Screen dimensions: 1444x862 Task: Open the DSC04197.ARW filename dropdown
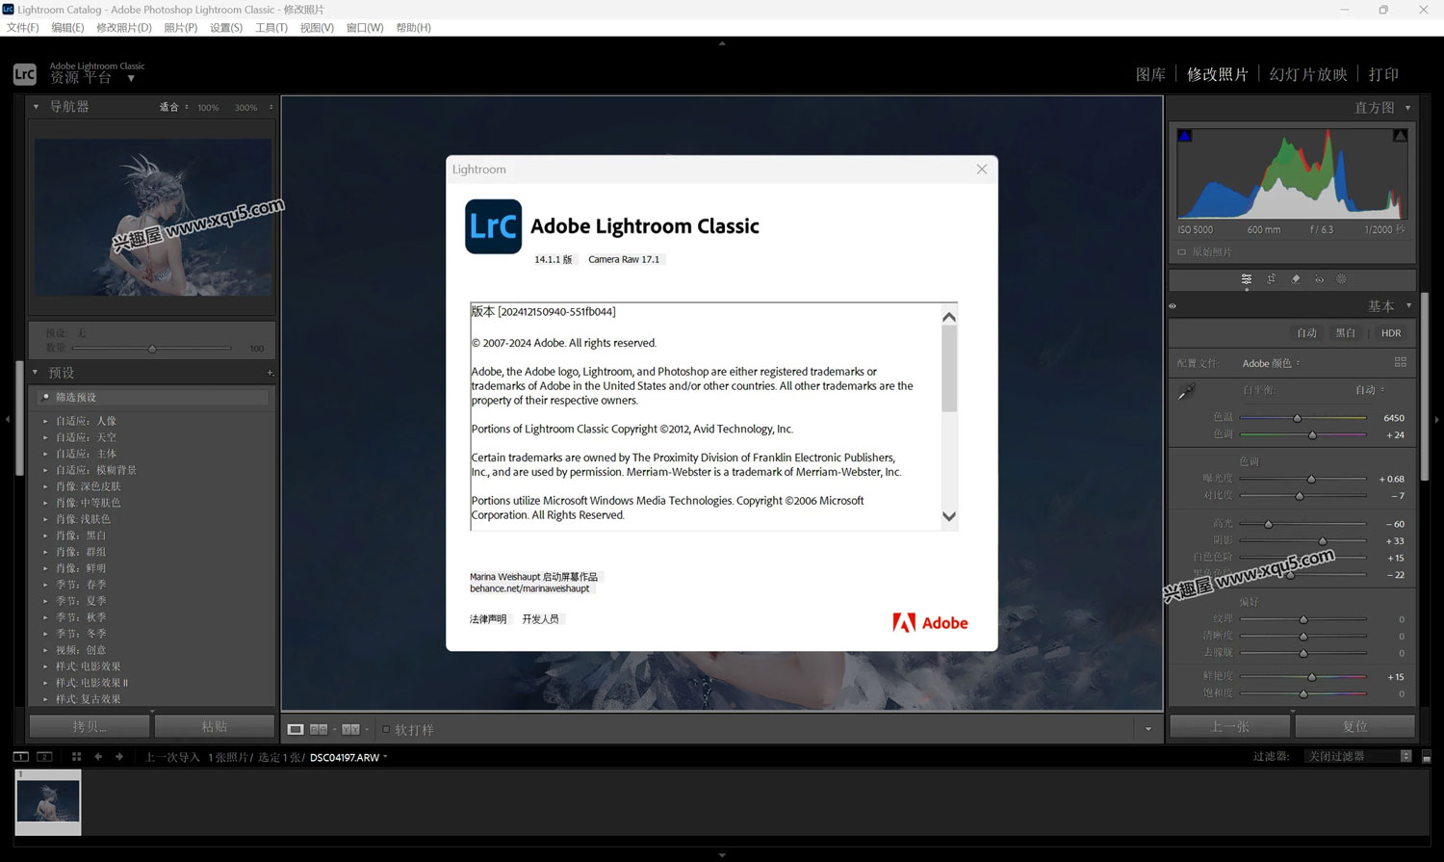(x=348, y=758)
